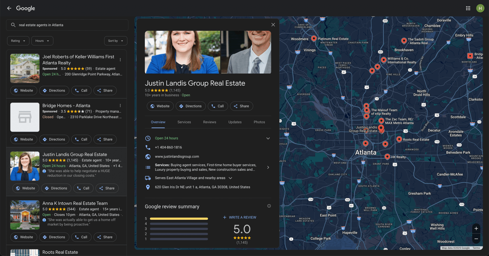Click the Terms link on the map
489x256 pixels.
(476, 248)
